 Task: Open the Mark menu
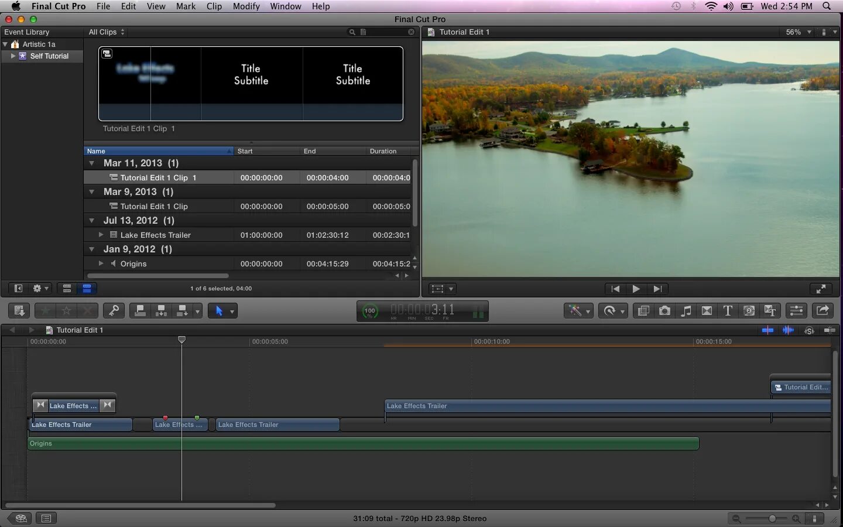[x=186, y=6]
